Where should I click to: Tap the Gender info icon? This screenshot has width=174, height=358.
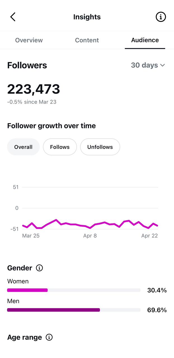pyautogui.click(x=39, y=268)
